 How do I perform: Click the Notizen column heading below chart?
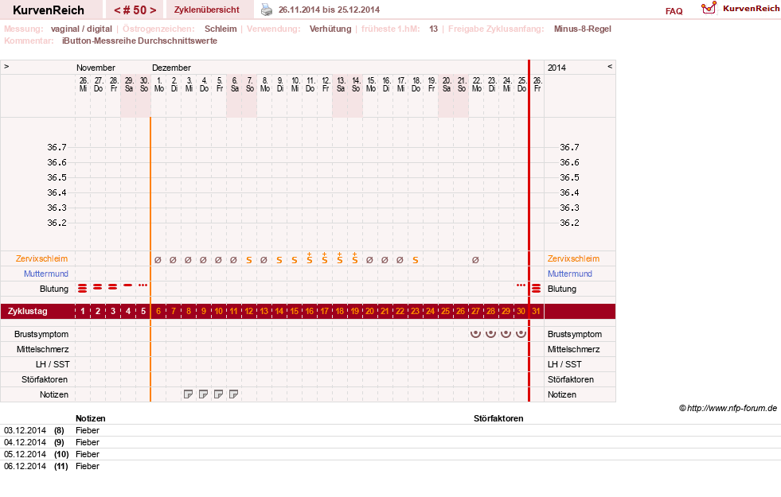click(90, 418)
